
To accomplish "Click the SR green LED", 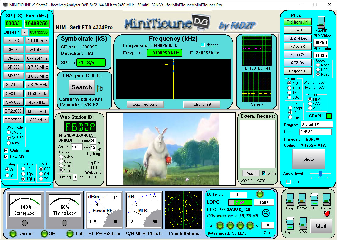I will coord(44,233).
